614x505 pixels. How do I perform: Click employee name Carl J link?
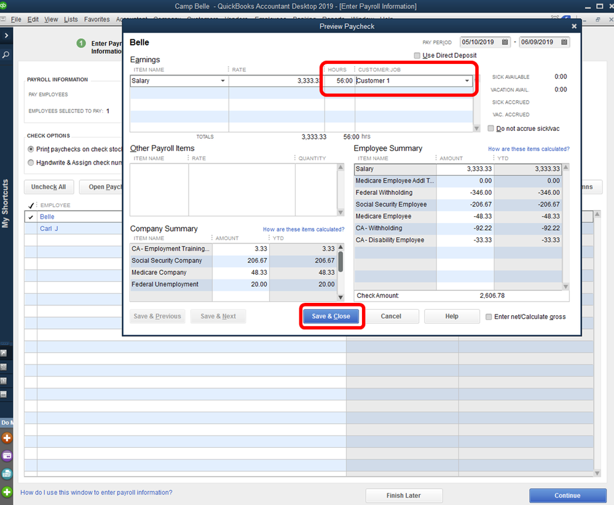point(49,229)
